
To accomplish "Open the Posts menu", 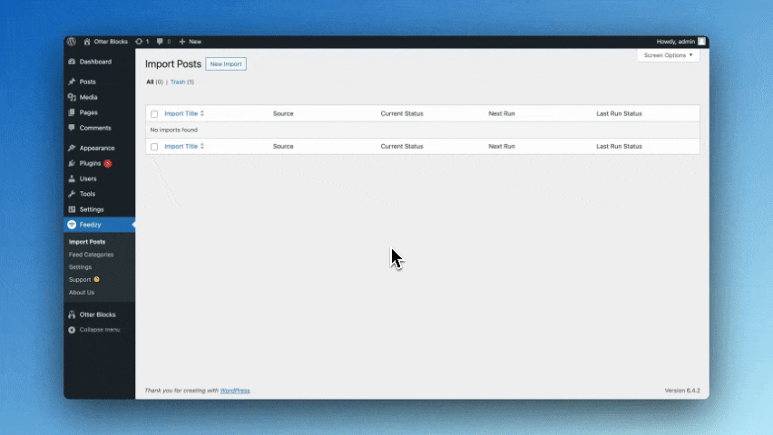I will point(88,82).
